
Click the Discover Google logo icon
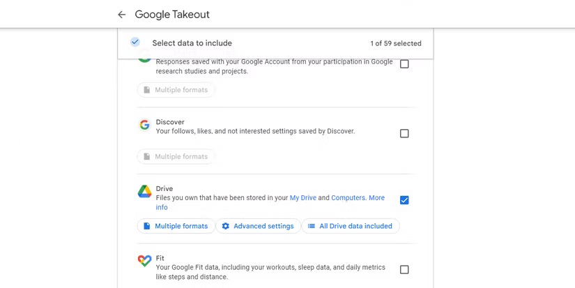(x=144, y=125)
